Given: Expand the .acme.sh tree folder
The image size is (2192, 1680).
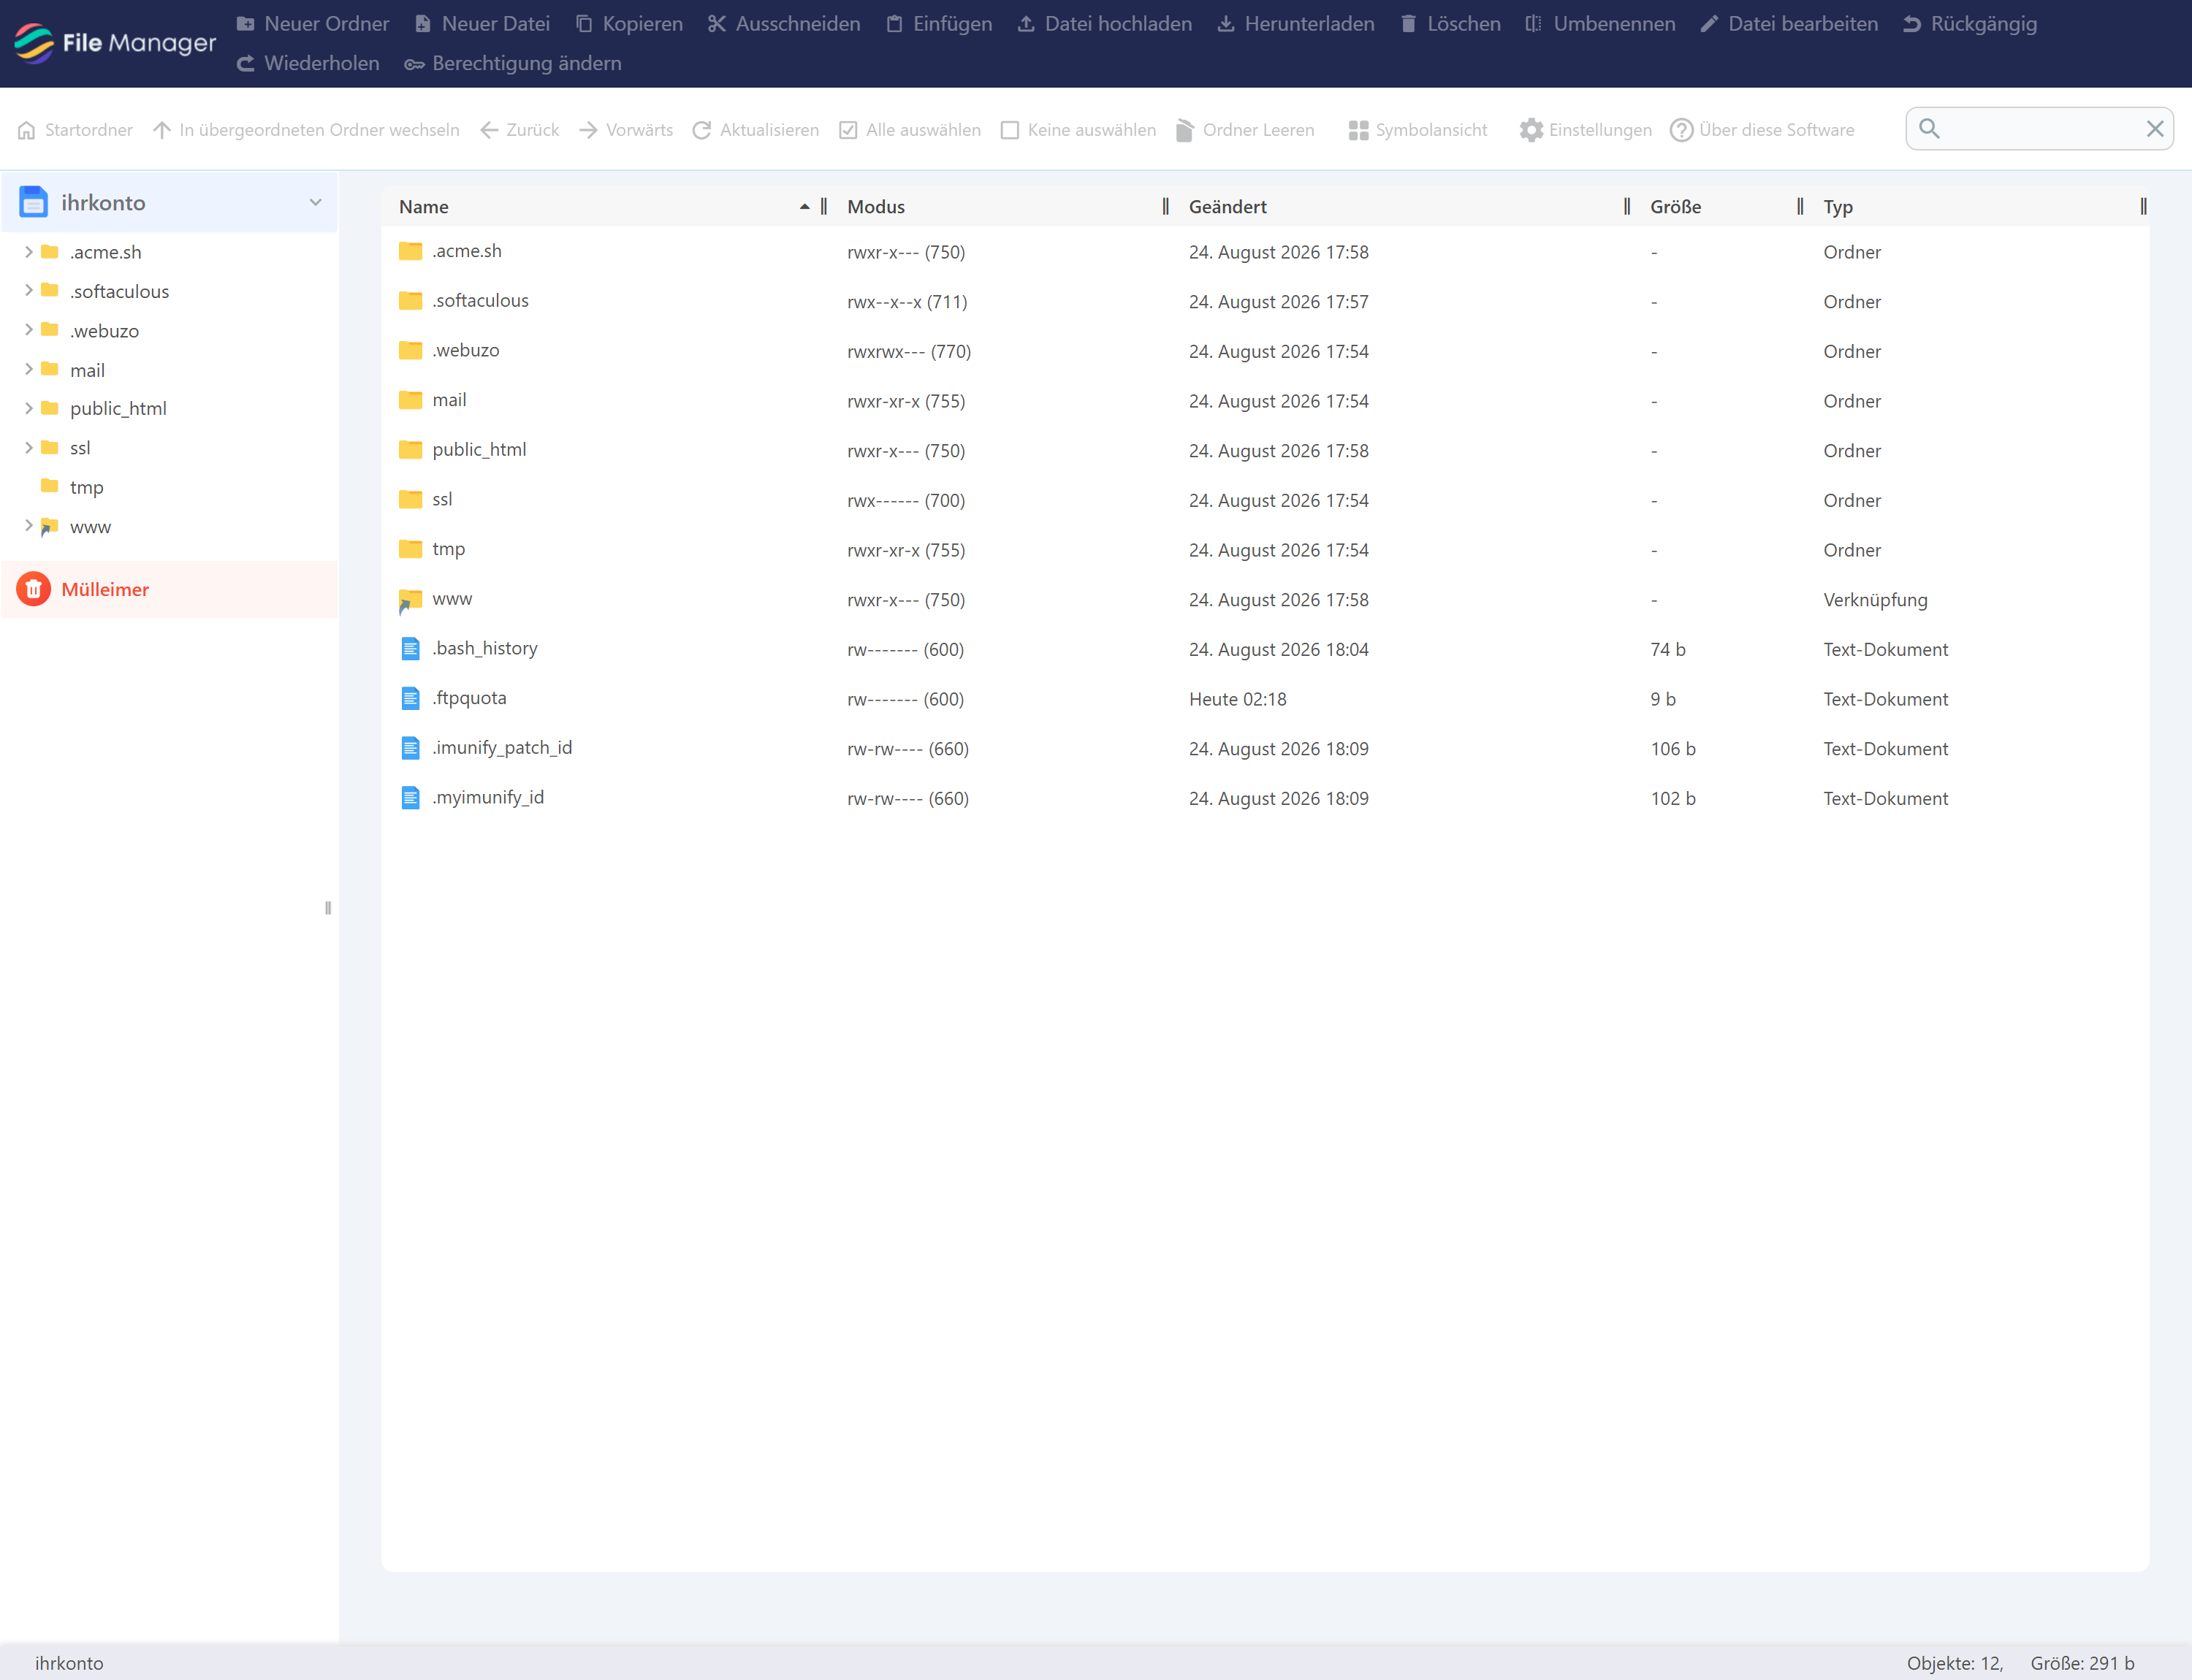Looking at the screenshot, I should coord(28,252).
